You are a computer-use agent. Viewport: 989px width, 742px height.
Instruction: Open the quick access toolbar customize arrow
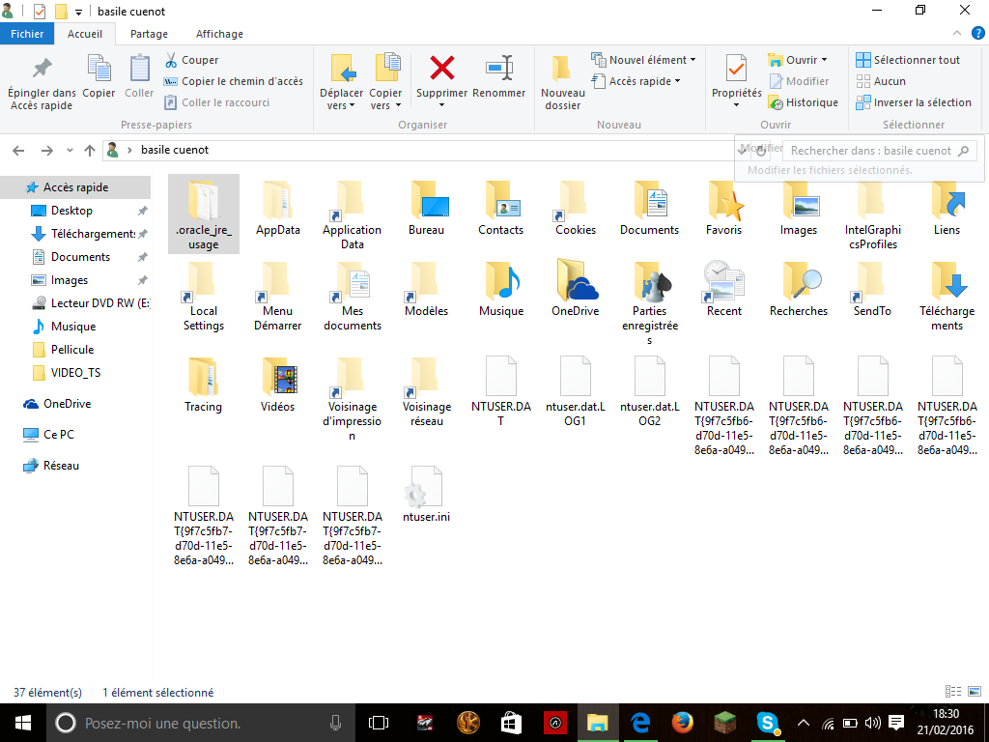(x=78, y=12)
